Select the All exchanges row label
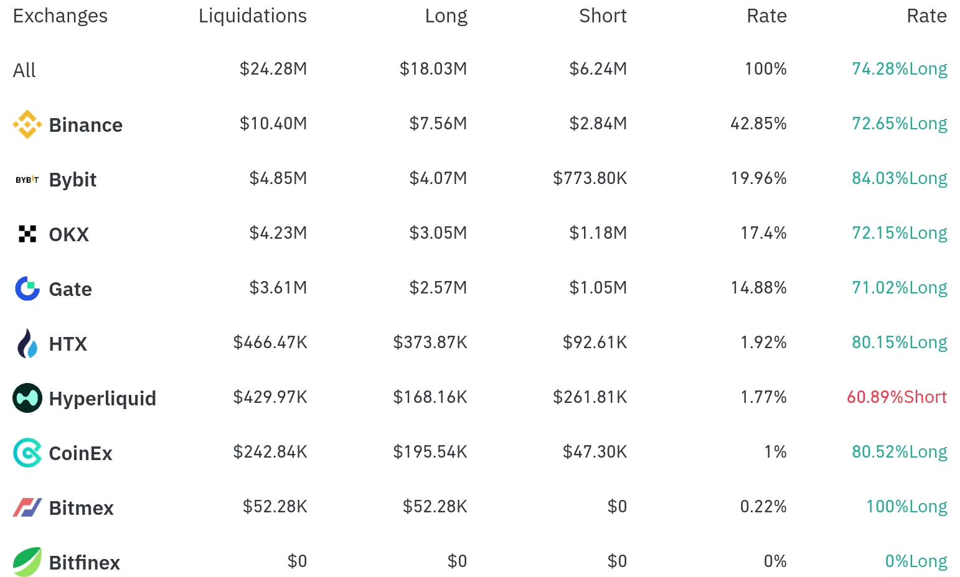This screenshot has height=577, width=960. click(24, 70)
